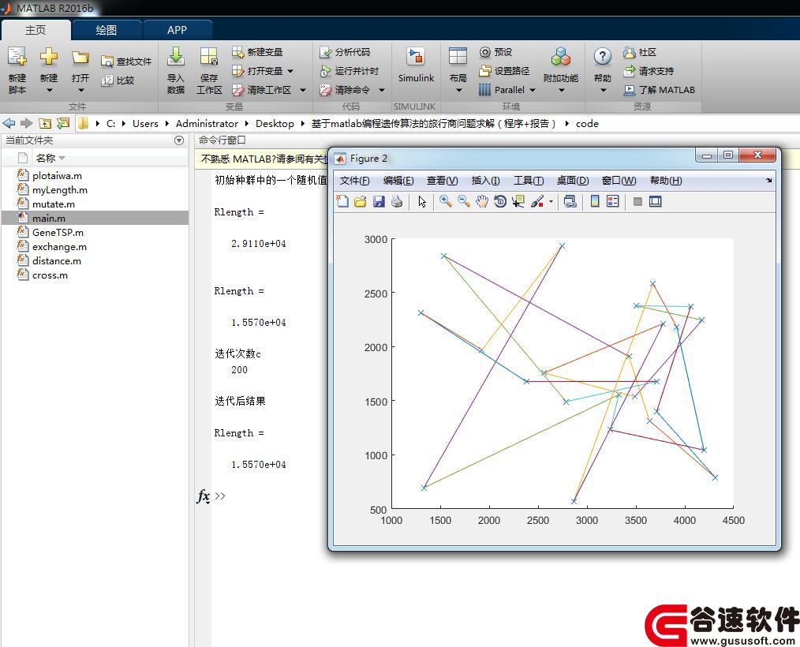Switch to the APP tab
800x647 pixels.
tap(177, 30)
